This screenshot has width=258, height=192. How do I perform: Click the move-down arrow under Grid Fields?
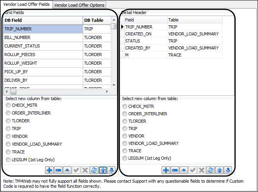pos(112,170)
